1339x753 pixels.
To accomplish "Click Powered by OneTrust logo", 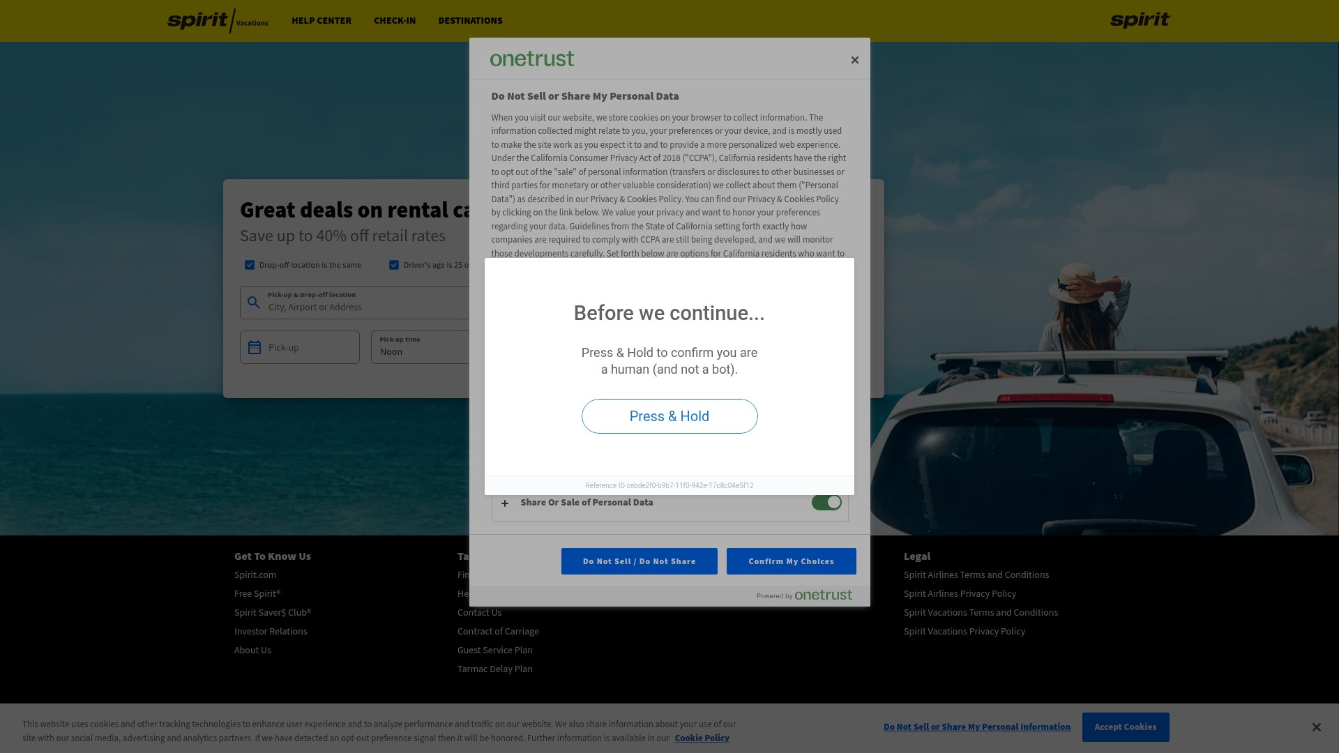I will click(804, 595).
